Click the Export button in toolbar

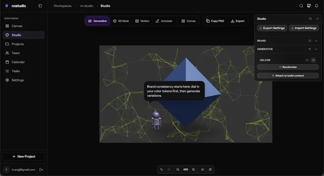238,21
